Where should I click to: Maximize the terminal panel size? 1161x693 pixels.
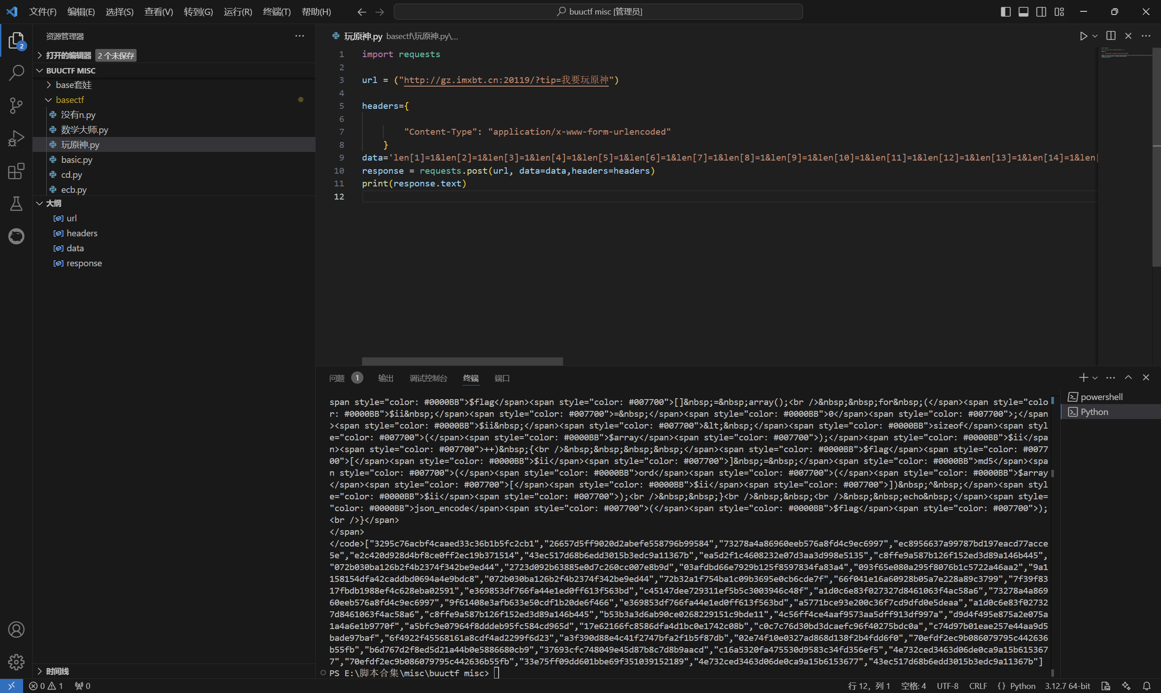pyautogui.click(x=1128, y=377)
